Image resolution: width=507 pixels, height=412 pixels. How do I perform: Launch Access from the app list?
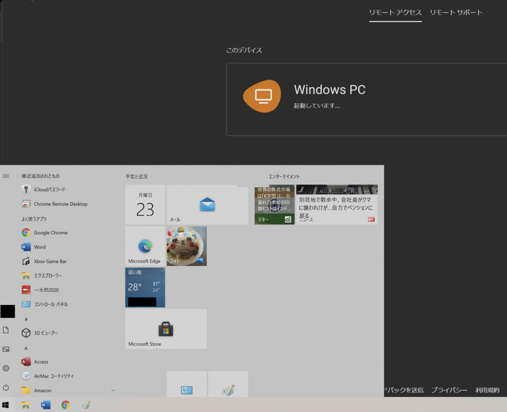point(68,361)
